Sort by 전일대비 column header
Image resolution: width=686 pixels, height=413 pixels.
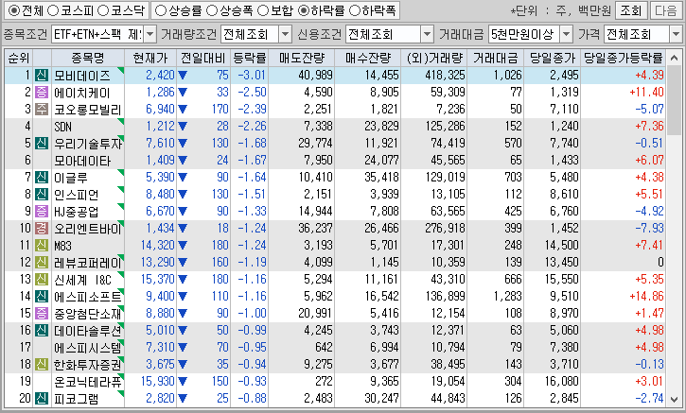203,58
